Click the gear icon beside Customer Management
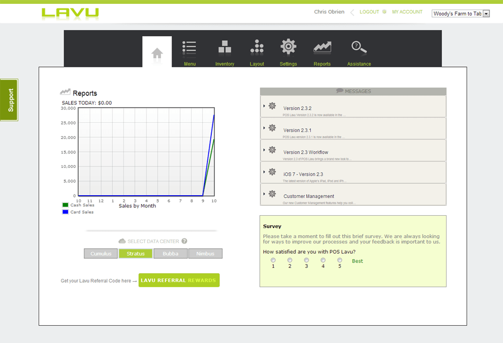This screenshot has height=343, width=503. coord(272,194)
